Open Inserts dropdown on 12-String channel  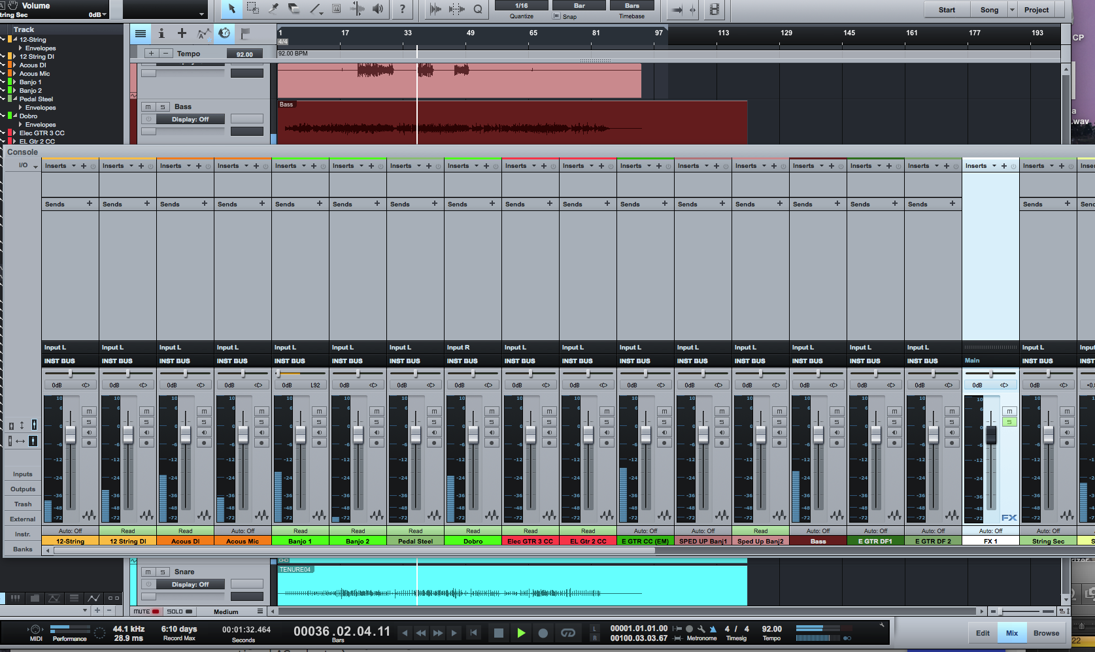coord(73,166)
